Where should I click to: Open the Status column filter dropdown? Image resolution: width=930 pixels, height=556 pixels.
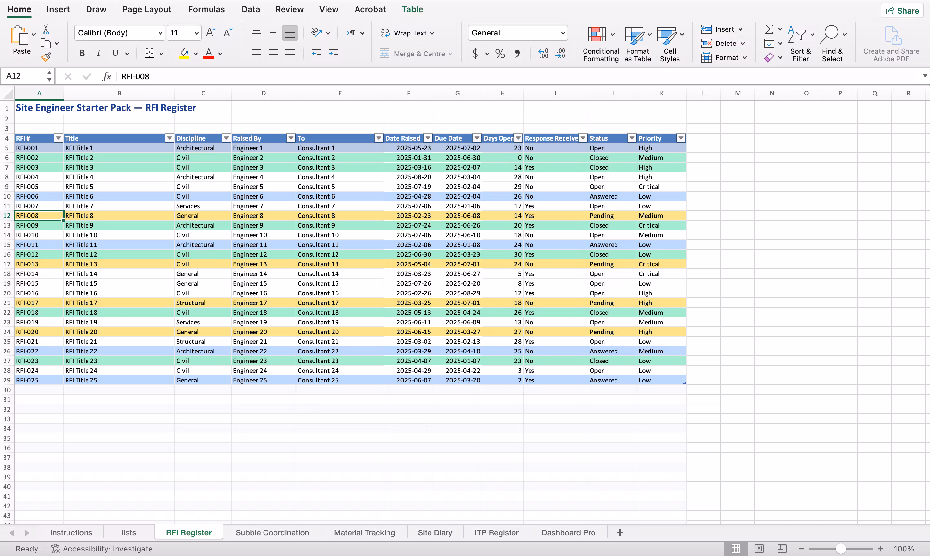pos(632,138)
